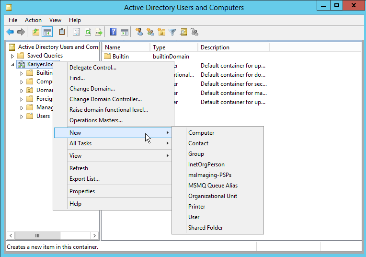366x257 pixels.
Task: Choose Delegate Control from context menu
Action: (x=114, y=68)
